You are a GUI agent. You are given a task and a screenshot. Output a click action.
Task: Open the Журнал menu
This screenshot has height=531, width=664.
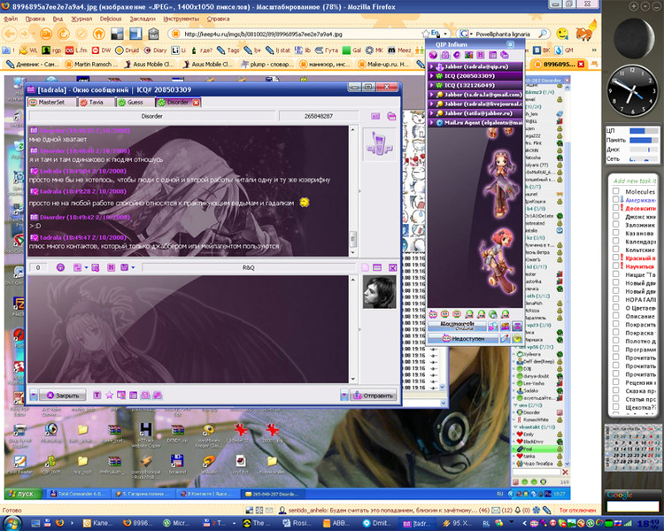(x=81, y=19)
